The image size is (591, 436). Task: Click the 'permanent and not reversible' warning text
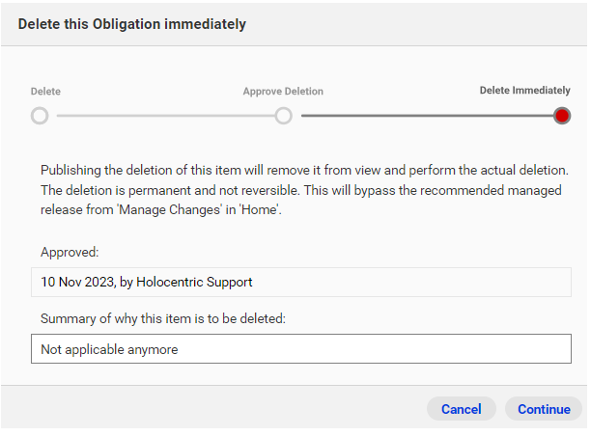click(213, 190)
